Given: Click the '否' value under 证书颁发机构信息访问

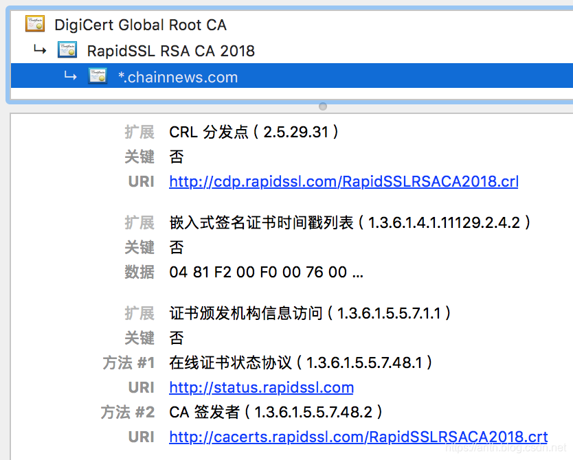Looking at the screenshot, I should (x=176, y=338).
